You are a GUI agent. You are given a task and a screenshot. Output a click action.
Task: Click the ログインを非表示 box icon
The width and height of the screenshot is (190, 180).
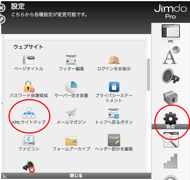(x=114, y=60)
